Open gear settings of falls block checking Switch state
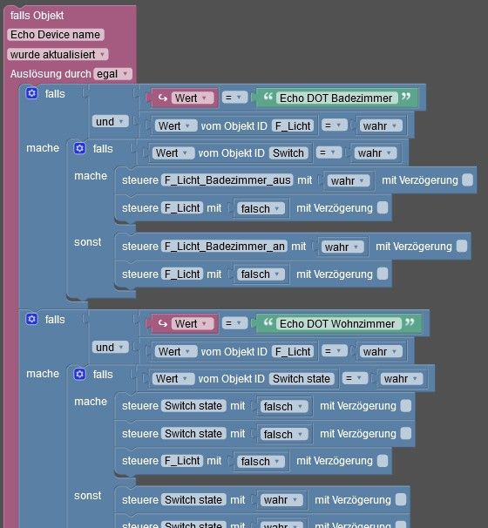Viewport: 488px width, 528px height. [x=80, y=374]
